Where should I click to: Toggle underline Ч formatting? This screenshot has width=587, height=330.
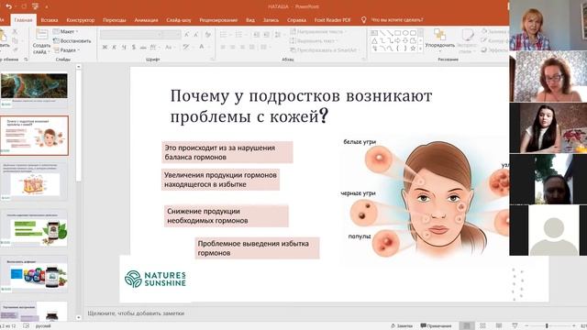(x=124, y=47)
